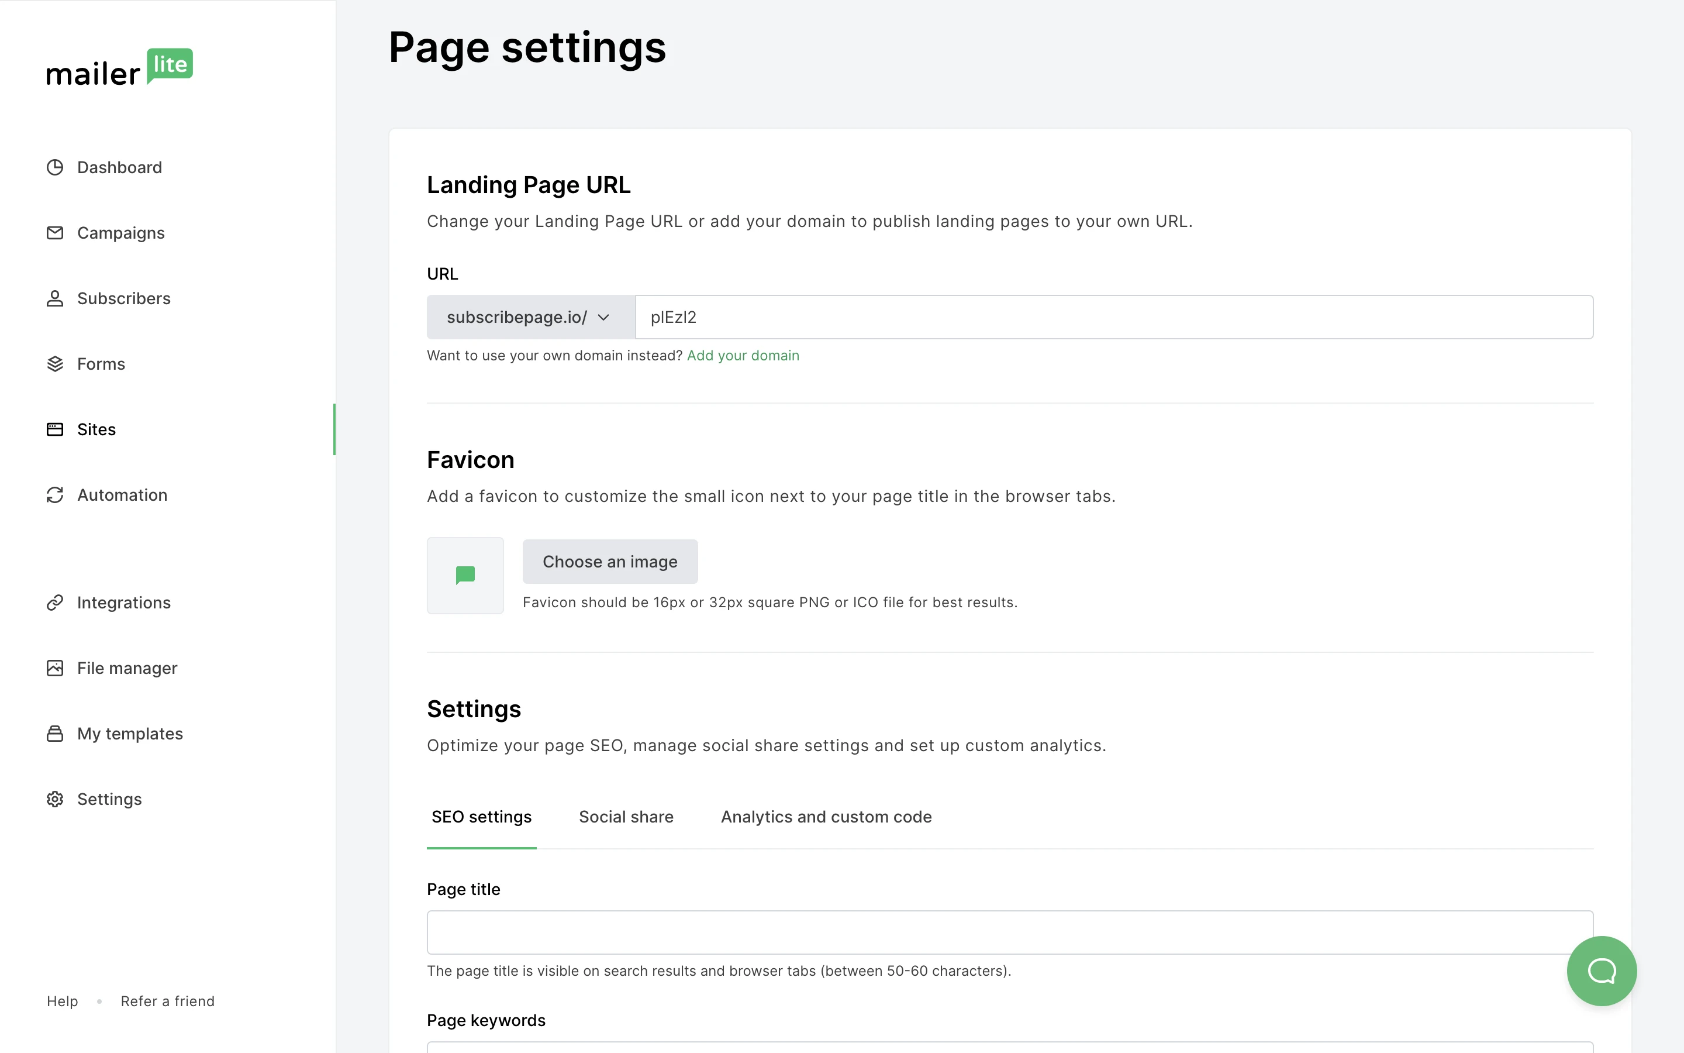Open the green chat support bubble
The width and height of the screenshot is (1684, 1053).
(1601, 971)
